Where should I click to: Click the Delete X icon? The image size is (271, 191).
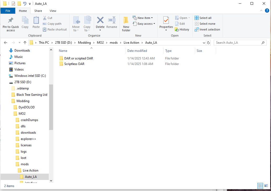100,20
